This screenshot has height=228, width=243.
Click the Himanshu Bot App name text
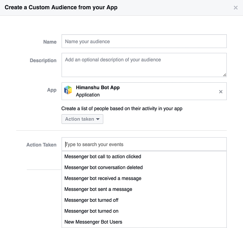[98, 88]
